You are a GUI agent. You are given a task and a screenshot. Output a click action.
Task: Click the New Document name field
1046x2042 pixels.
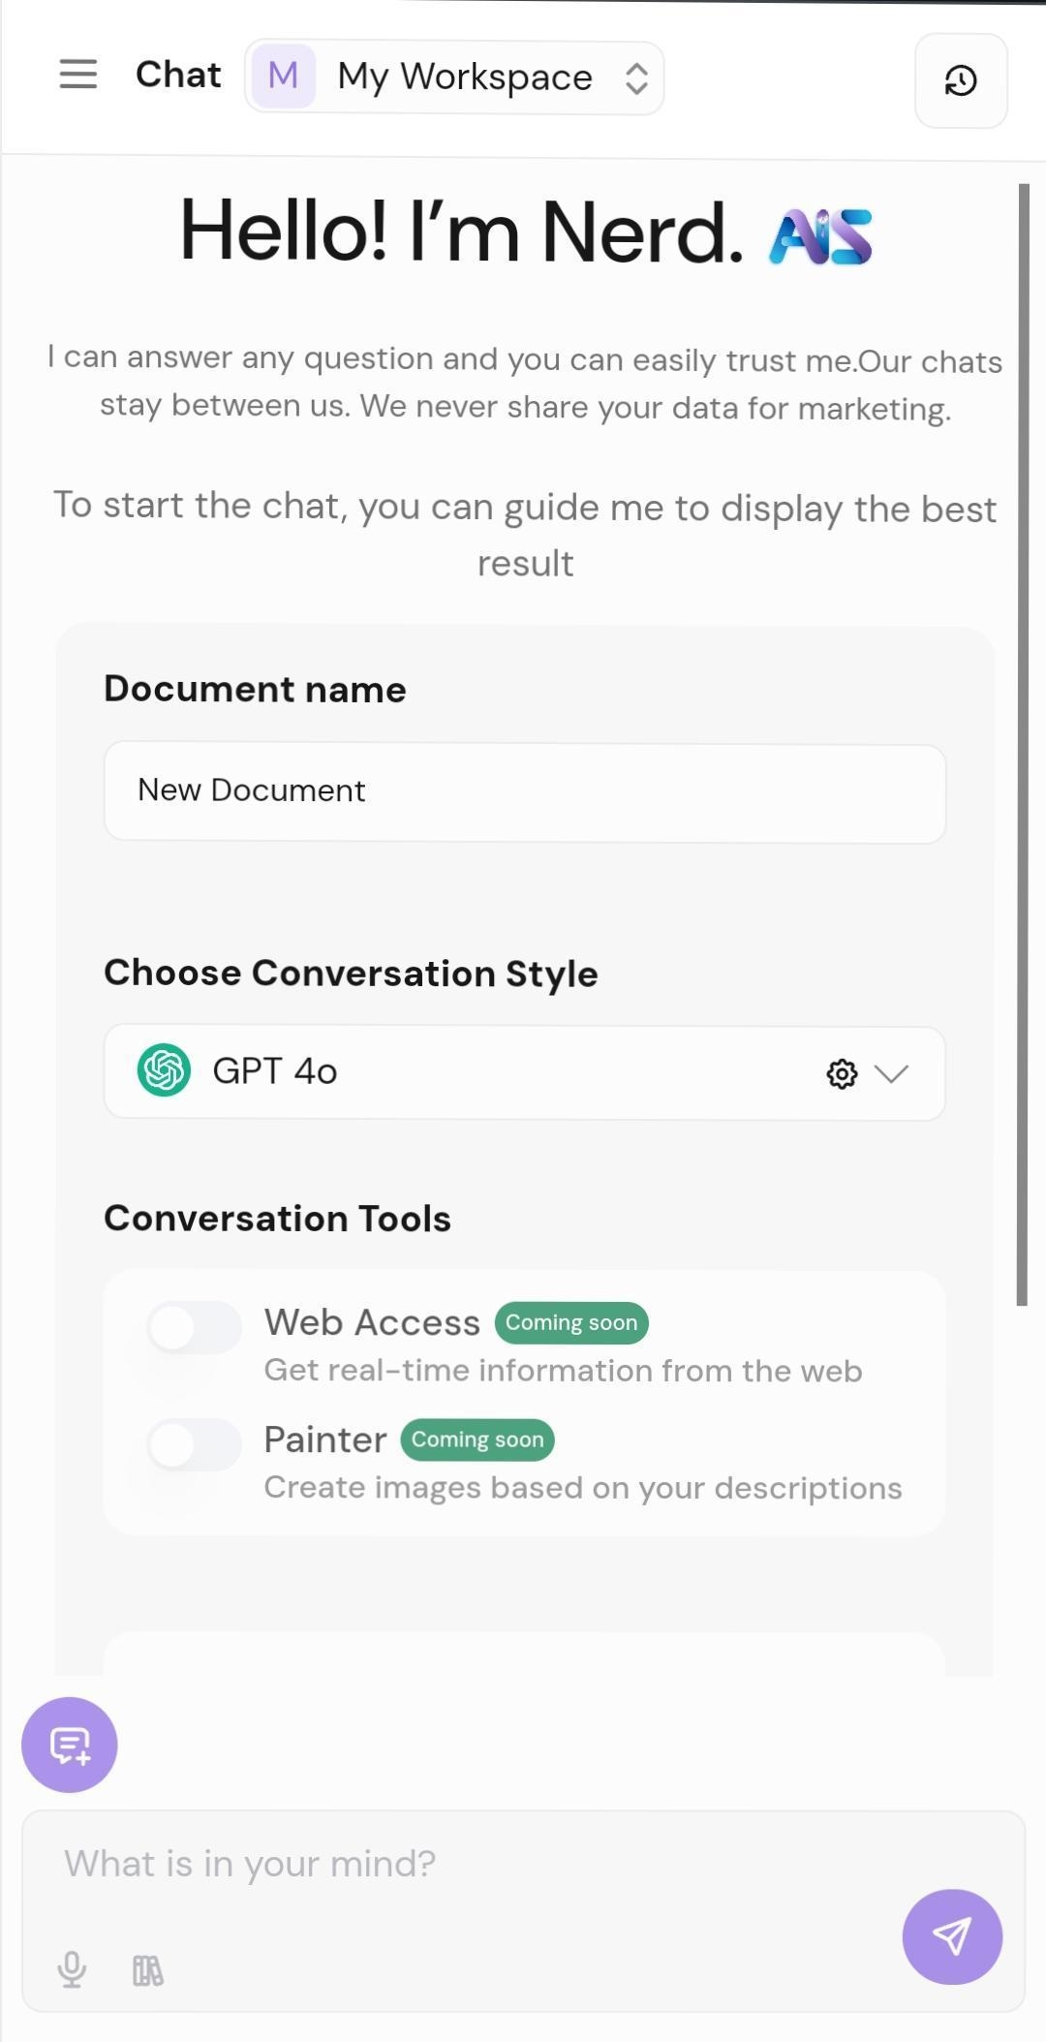524,791
